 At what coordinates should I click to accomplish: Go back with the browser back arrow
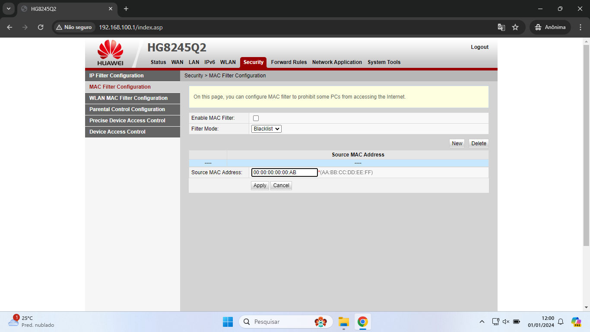[10, 27]
